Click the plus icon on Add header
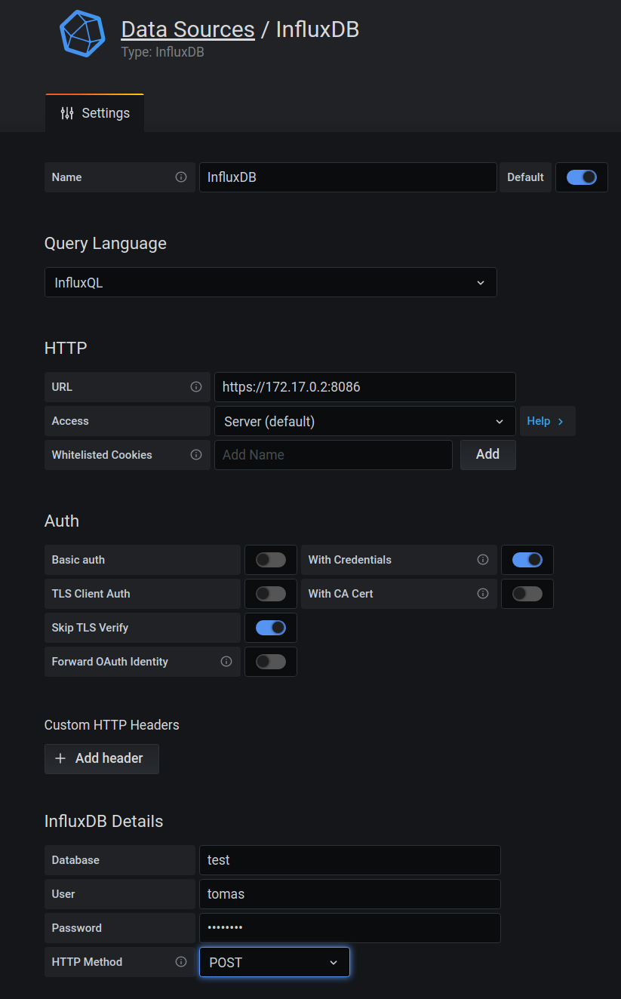The image size is (621, 999). tap(60, 758)
